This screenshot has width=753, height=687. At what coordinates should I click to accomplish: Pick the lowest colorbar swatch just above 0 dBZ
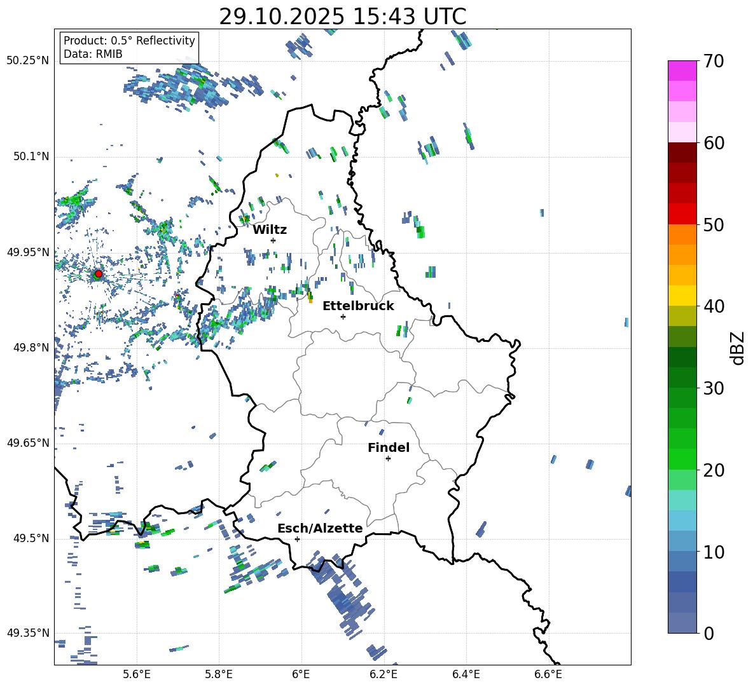coord(682,623)
